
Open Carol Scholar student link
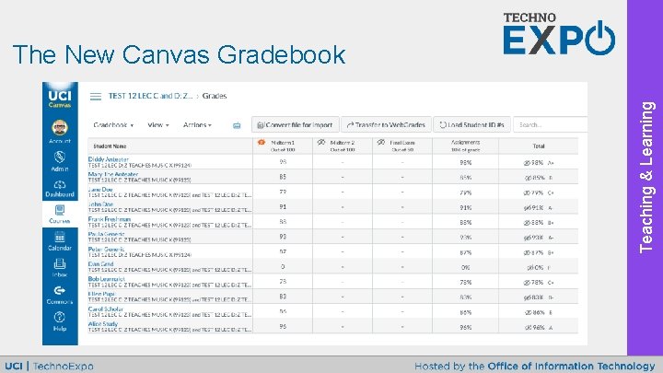[x=106, y=309]
